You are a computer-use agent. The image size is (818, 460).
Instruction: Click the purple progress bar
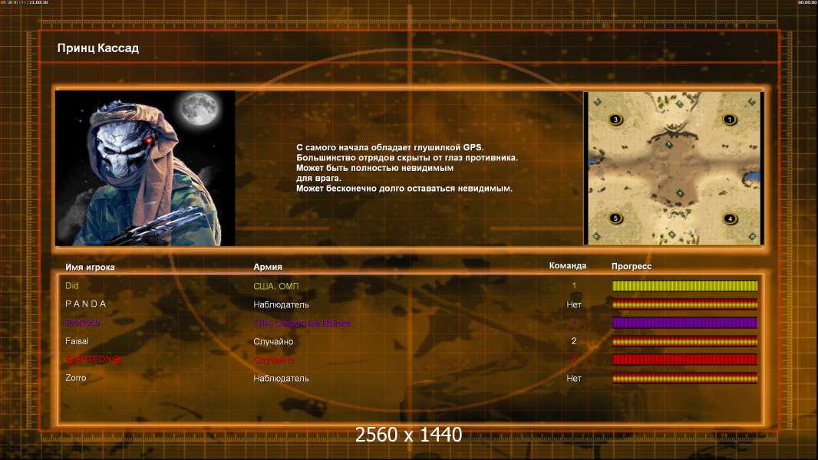click(684, 323)
